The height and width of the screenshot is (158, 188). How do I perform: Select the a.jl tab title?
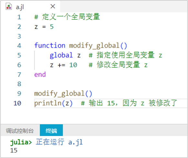pyautogui.click(x=20, y=7)
